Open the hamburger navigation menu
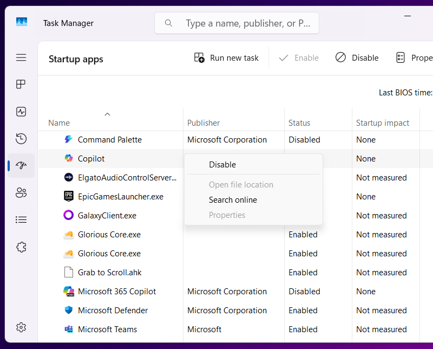The height and width of the screenshot is (349, 433). click(x=21, y=57)
